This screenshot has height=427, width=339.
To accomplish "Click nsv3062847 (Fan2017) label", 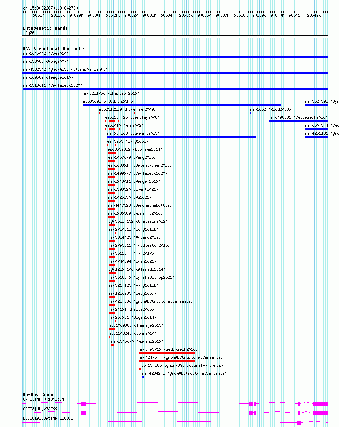I will tap(131, 254).
